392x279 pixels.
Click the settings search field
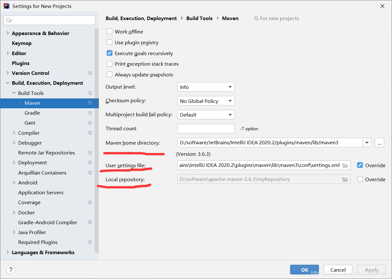pyautogui.click(x=49, y=20)
